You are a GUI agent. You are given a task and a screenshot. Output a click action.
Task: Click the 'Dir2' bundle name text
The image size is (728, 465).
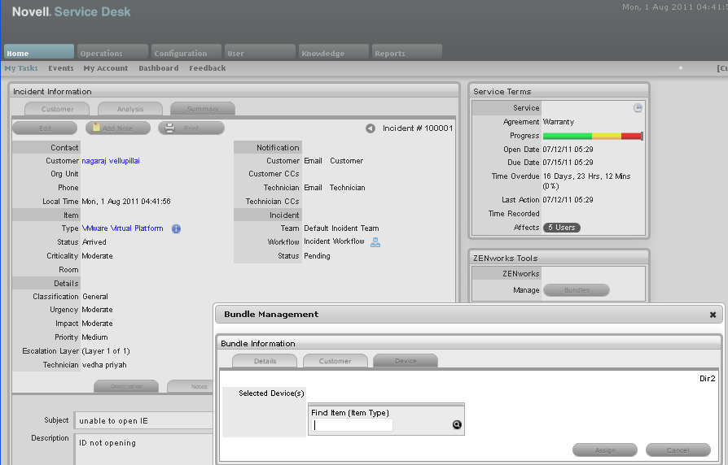pyautogui.click(x=707, y=379)
